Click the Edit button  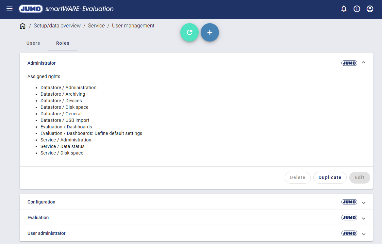click(x=359, y=177)
